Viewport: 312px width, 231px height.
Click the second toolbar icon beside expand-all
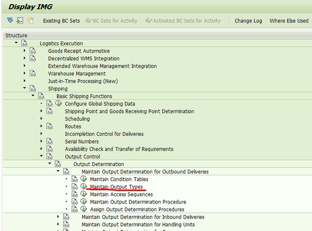tap(20, 21)
